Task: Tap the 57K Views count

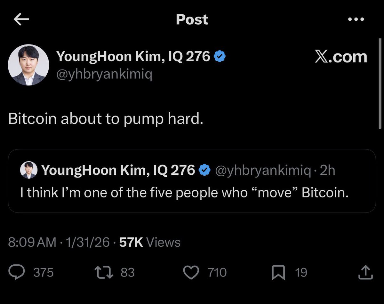Action: (x=150, y=242)
